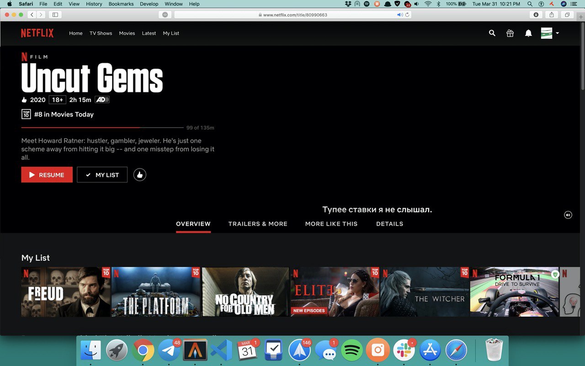Open TV Shows in Netflix navigation
The height and width of the screenshot is (366, 585).
(x=101, y=33)
